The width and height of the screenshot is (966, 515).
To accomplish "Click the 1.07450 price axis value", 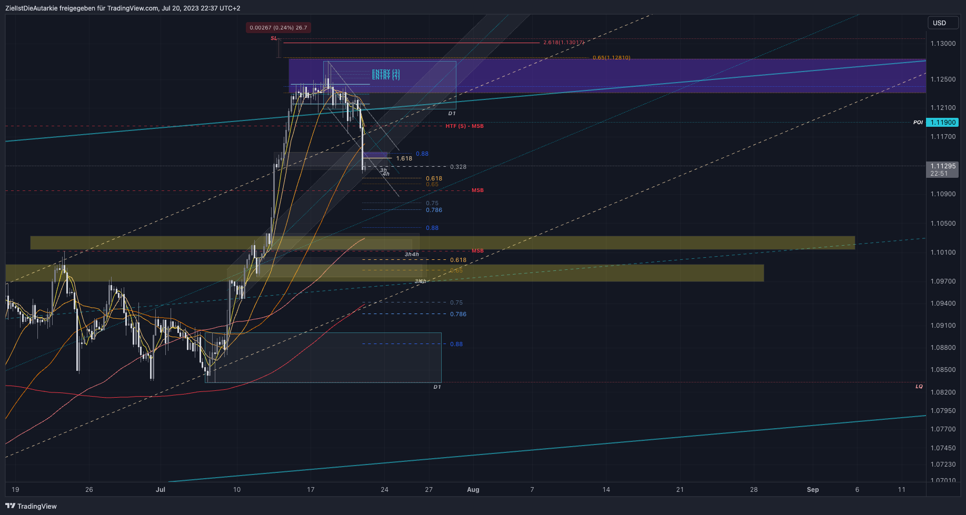I will (x=943, y=448).
